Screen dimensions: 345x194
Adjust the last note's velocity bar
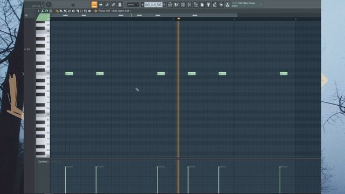(x=280, y=180)
